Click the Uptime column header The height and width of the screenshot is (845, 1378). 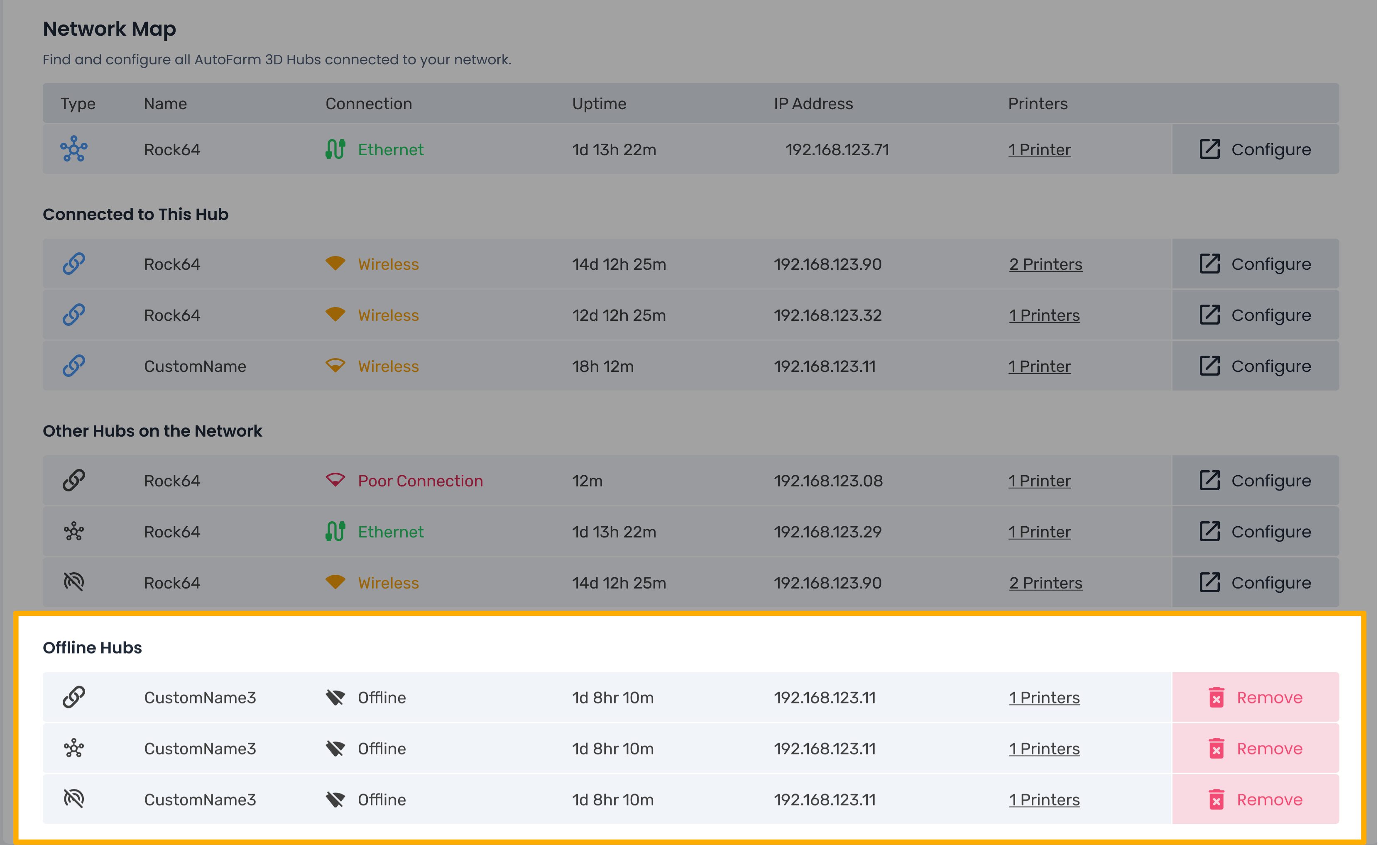[599, 103]
